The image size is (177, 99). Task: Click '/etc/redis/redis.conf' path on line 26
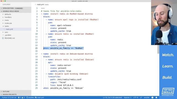[x=69, y=79]
